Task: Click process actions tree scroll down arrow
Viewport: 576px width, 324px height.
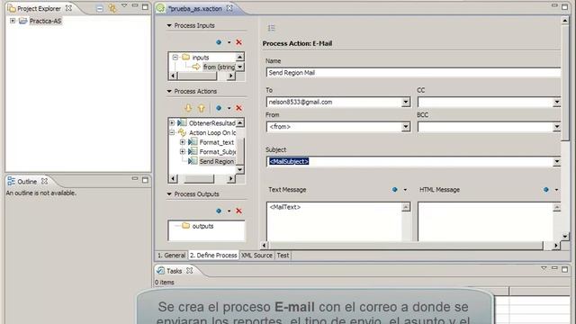Action: [x=239, y=169]
